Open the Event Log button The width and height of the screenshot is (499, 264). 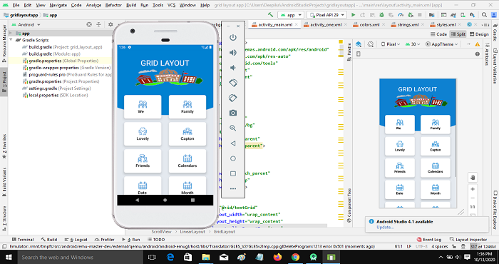[429, 240]
